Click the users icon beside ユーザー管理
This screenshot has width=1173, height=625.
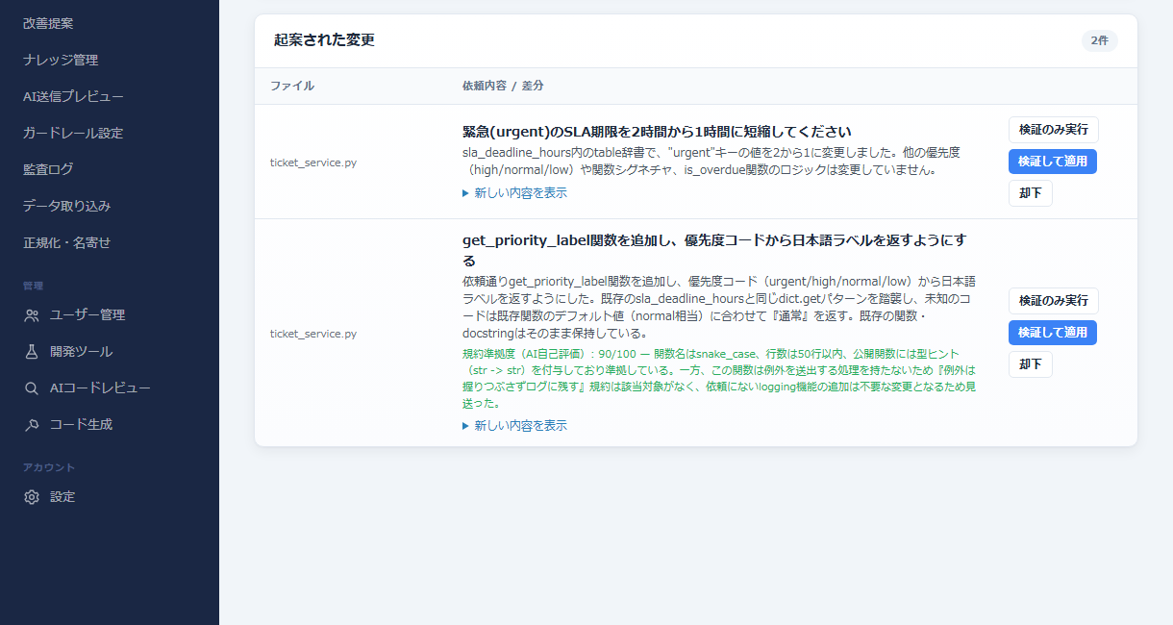(32, 314)
